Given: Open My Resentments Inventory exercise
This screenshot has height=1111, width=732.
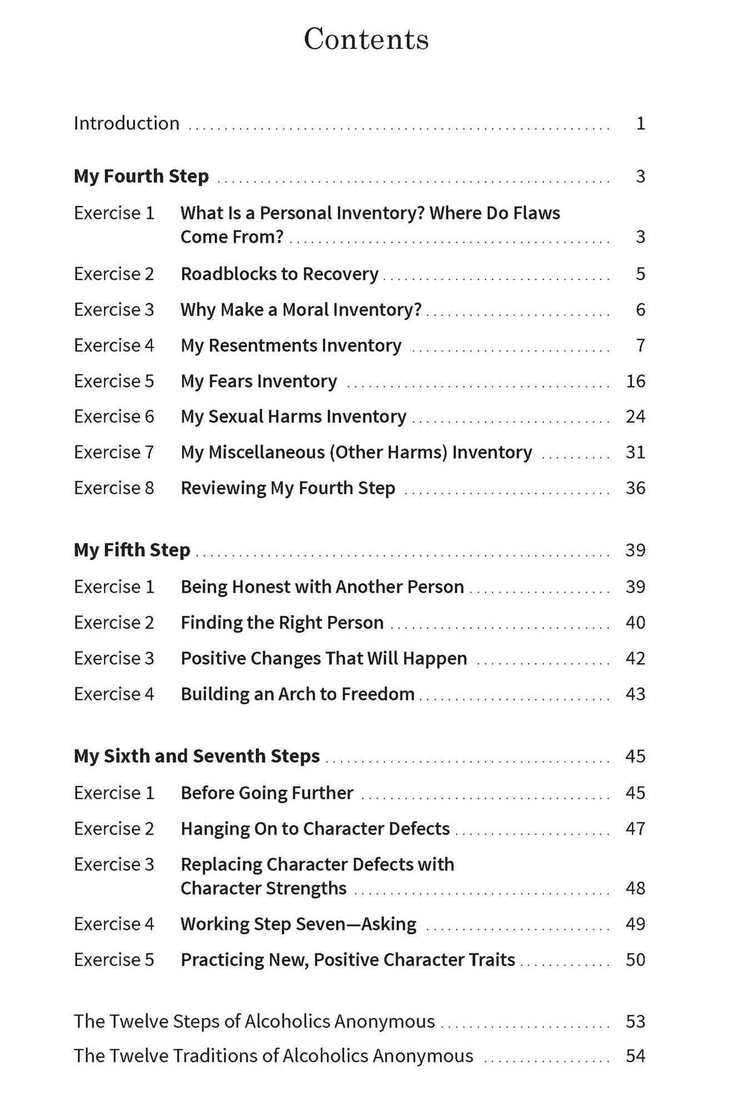Looking at the screenshot, I should point(291,346).
